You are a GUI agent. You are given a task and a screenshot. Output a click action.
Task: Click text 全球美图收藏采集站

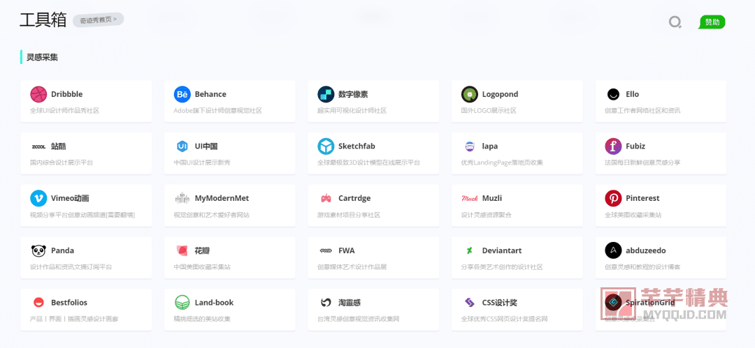pyautogui.click(x=633, y=215)
